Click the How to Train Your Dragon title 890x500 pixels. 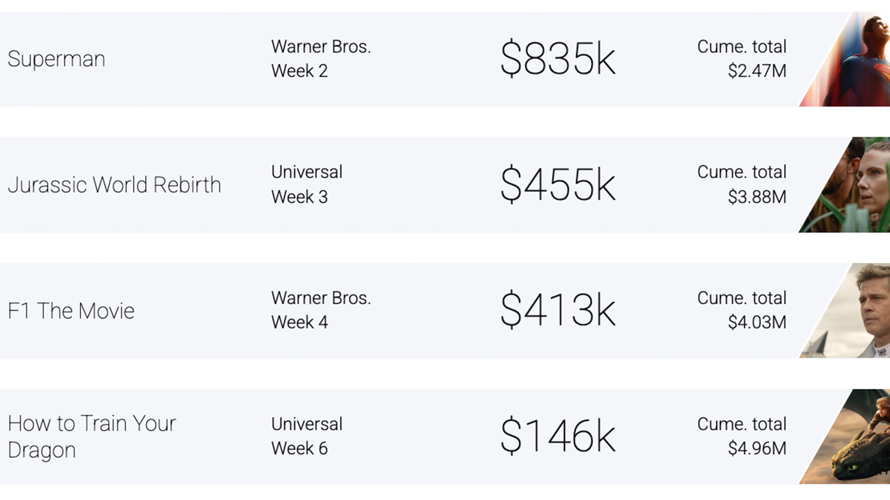pyautogui.click(x=92, y=437)
